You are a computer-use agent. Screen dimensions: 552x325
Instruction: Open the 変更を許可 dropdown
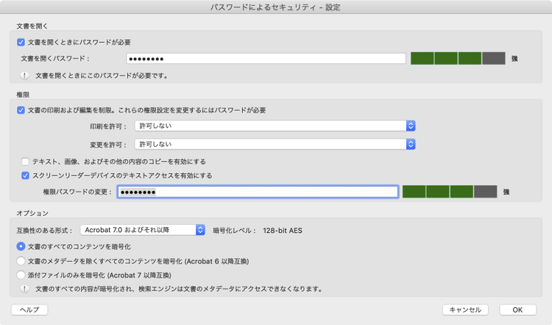click(x=275, y=144)
